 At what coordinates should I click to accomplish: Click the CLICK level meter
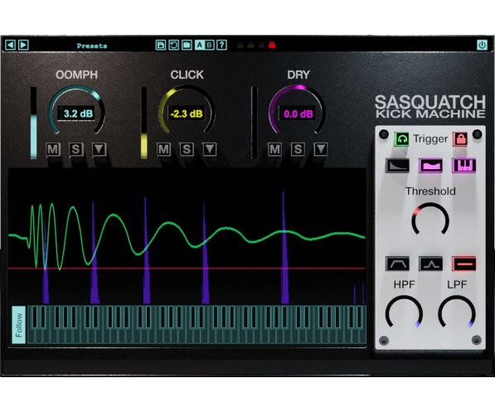(144, 123)
